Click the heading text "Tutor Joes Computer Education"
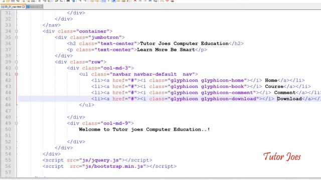The width and height of the screenshot is (321, 180). 184,43
